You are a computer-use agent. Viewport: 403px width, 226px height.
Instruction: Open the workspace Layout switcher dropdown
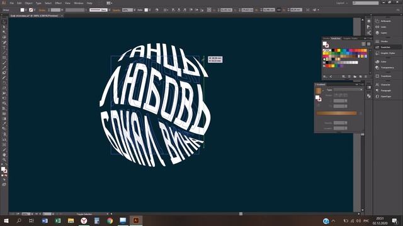pyautogui.click(x=342, y=3)
